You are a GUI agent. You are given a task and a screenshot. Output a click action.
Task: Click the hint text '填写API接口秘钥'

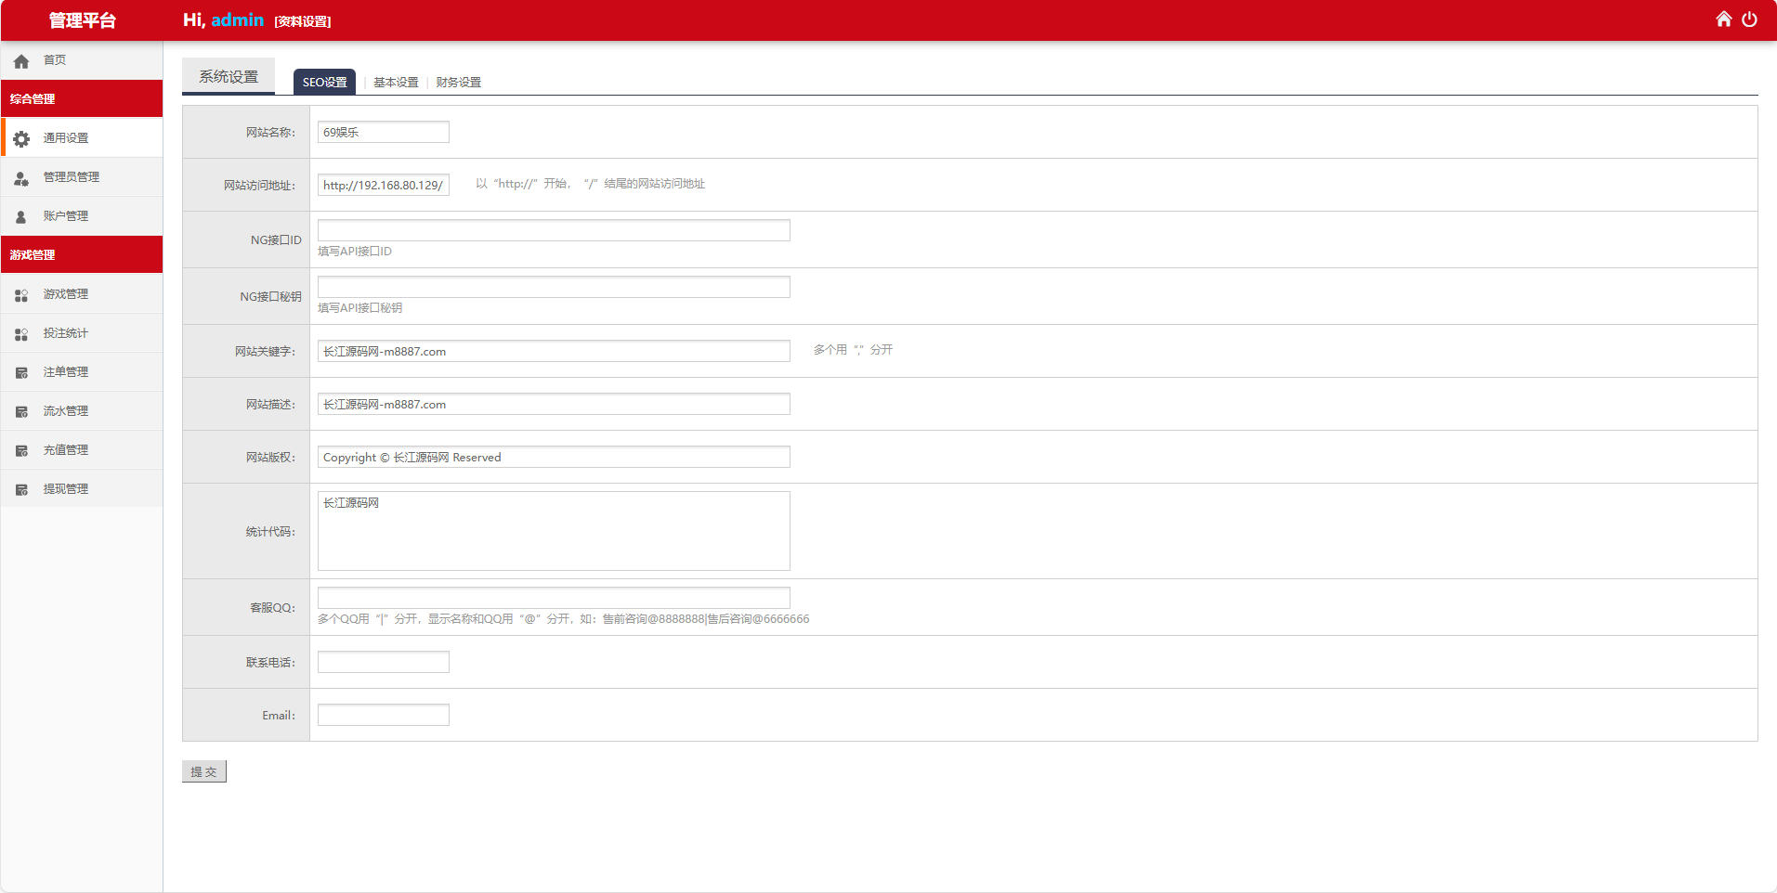pos(360,308)
